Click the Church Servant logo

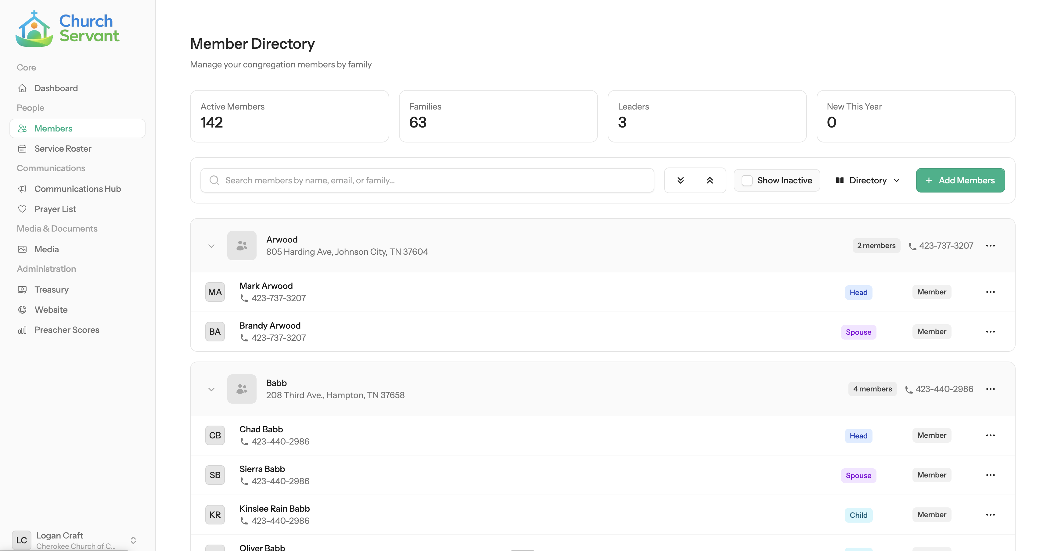[67, 28]
